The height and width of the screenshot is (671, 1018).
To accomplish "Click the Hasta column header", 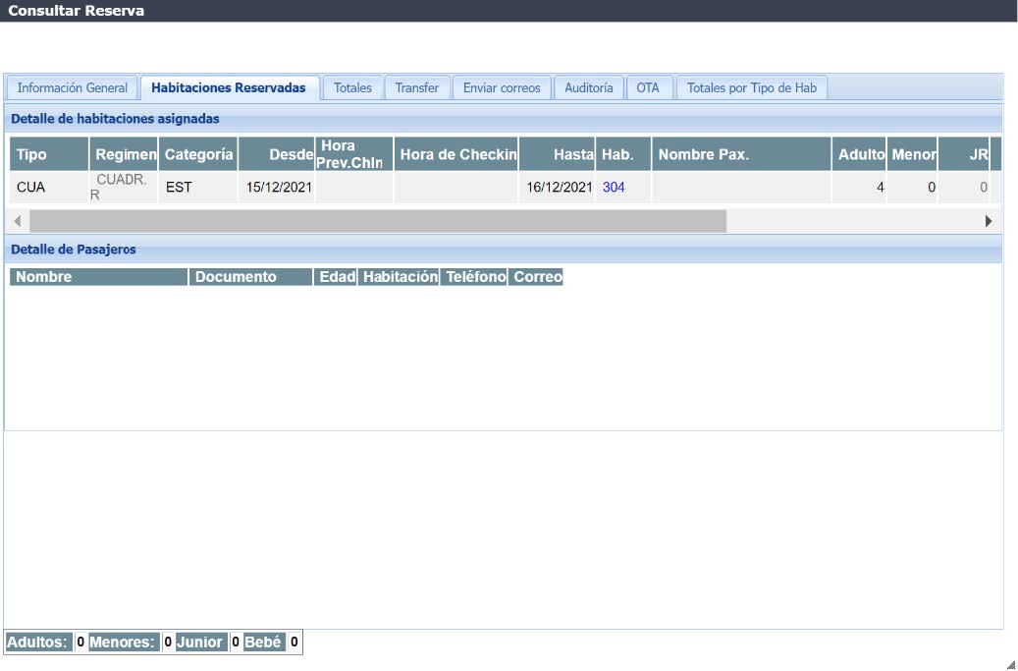I will (557, 154).
